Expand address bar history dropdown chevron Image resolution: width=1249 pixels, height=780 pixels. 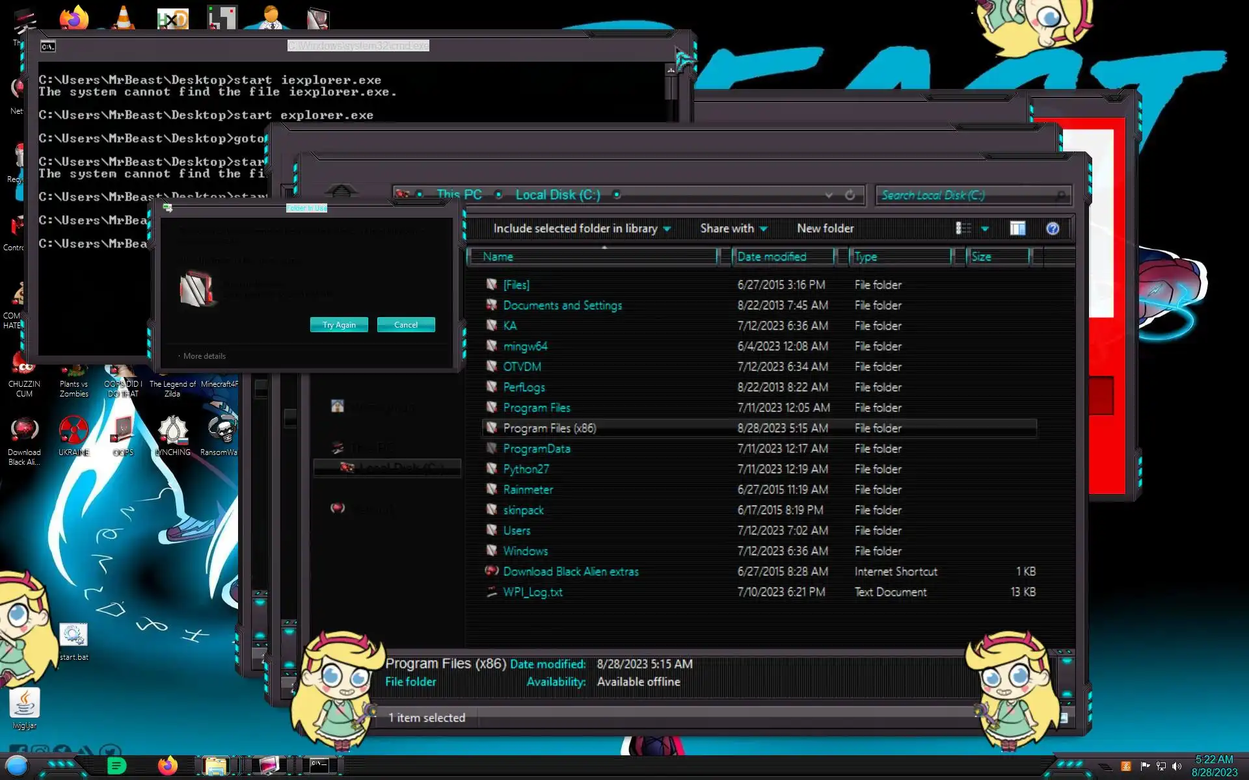tap(828, 195)
